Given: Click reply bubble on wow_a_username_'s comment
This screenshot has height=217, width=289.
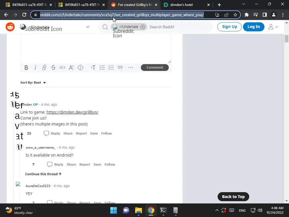Looking at the screenshot, I should (50, 164).
